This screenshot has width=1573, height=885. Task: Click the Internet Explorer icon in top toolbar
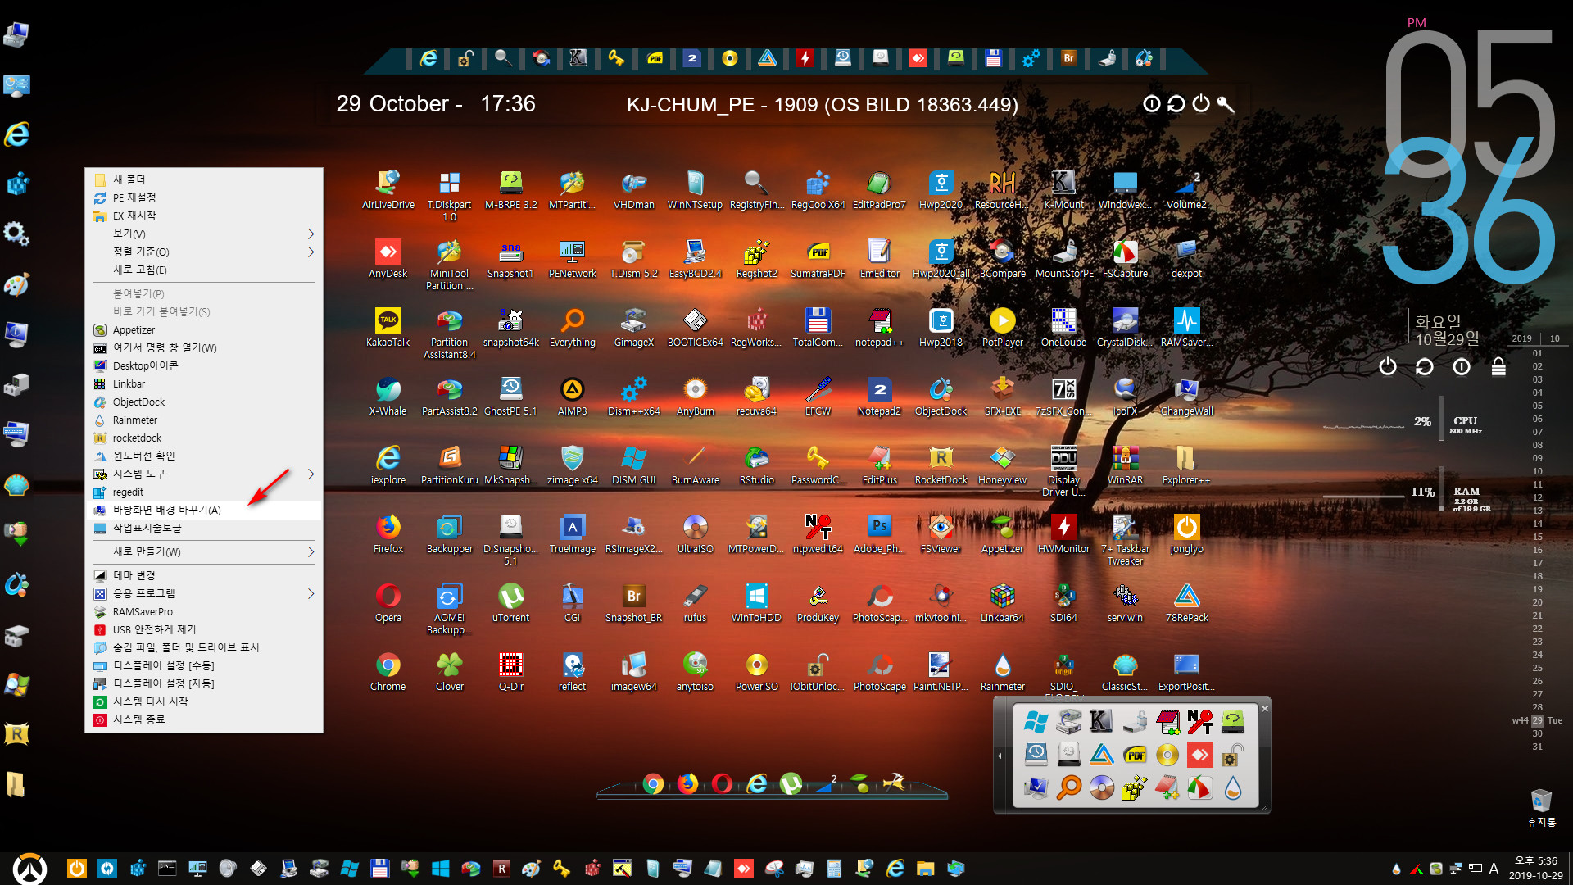[x=428, y=58]
